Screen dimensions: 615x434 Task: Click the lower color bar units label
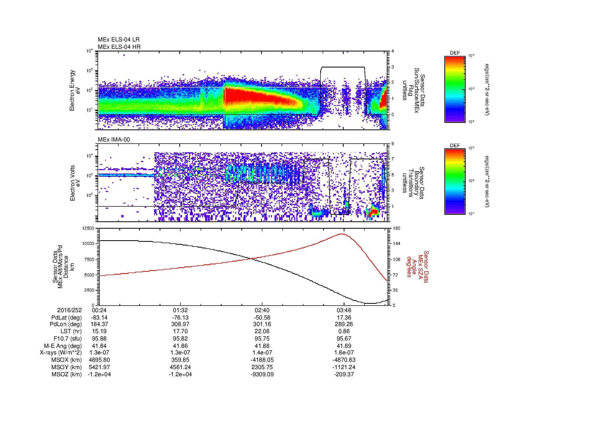(487, 182)
